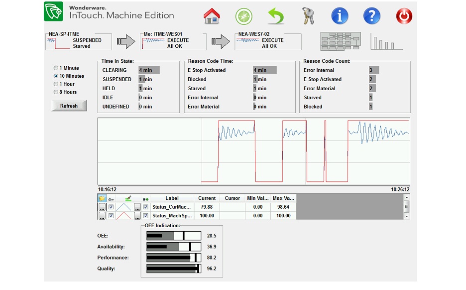Click Error Internal count 3 bar
This screenshot has width=466, height=290.
(374, 70)
